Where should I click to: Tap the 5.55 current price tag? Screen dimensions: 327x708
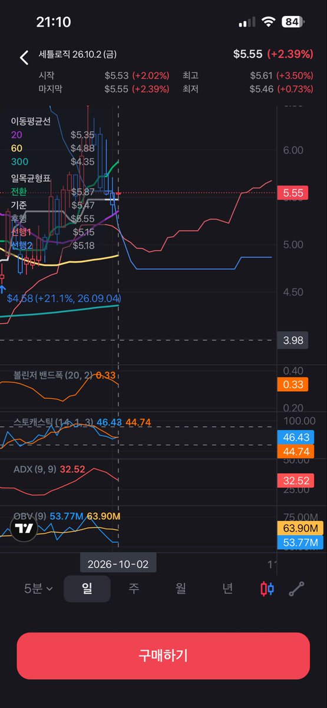pos(293,193)
